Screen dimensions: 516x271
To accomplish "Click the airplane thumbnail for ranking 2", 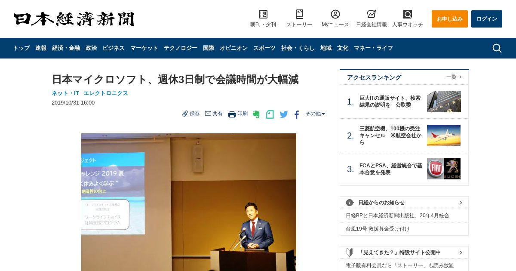I will (444, 135).
